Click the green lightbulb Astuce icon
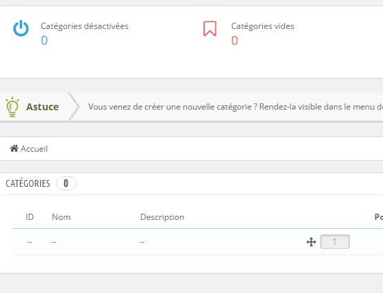This screenshot has width=383, height=293. click(12, 107)
